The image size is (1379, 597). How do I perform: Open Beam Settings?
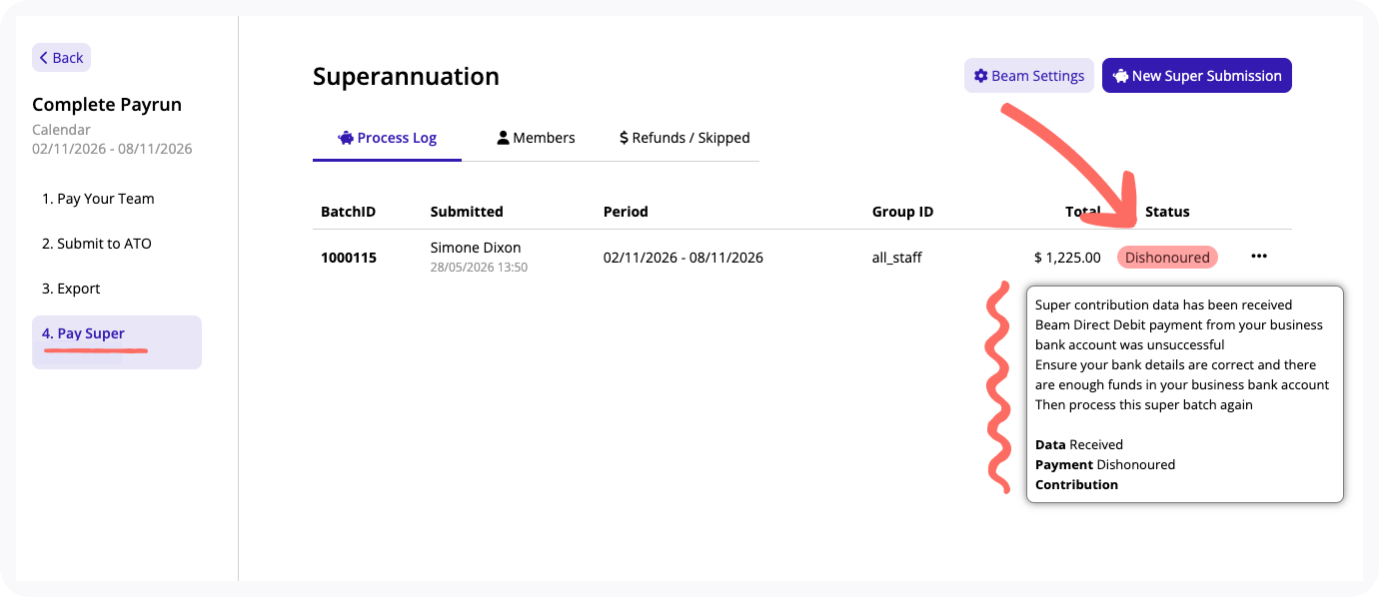pyautogui.click(x=1028, y=76)
